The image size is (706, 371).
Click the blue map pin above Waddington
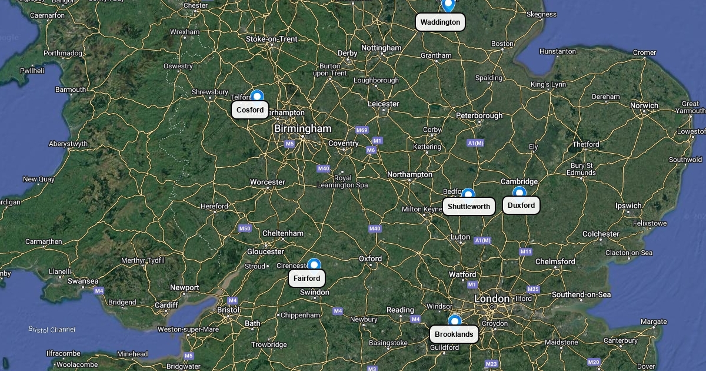tap(448, 5)
